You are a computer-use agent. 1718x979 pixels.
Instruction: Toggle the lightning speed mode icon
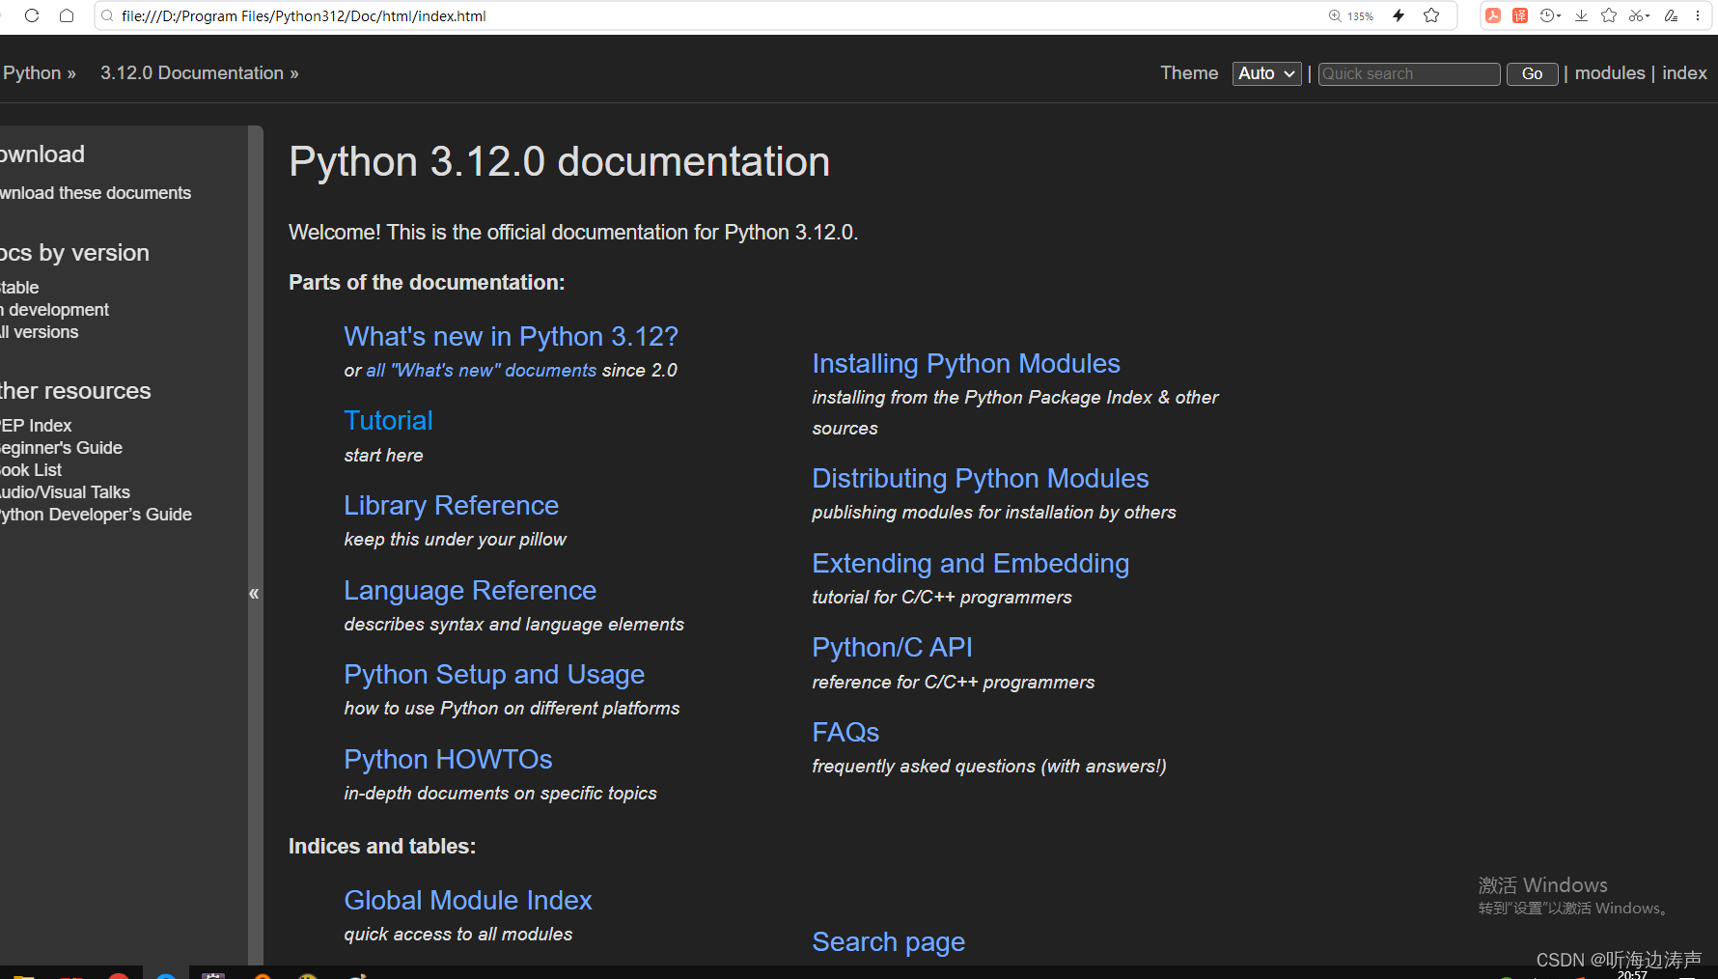[1398, 15]
